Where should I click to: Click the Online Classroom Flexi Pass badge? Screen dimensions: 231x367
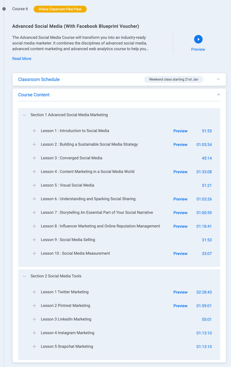pos(60,9)
